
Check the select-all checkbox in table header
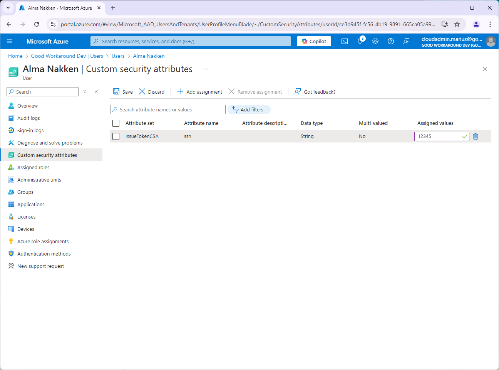(116, 123)
